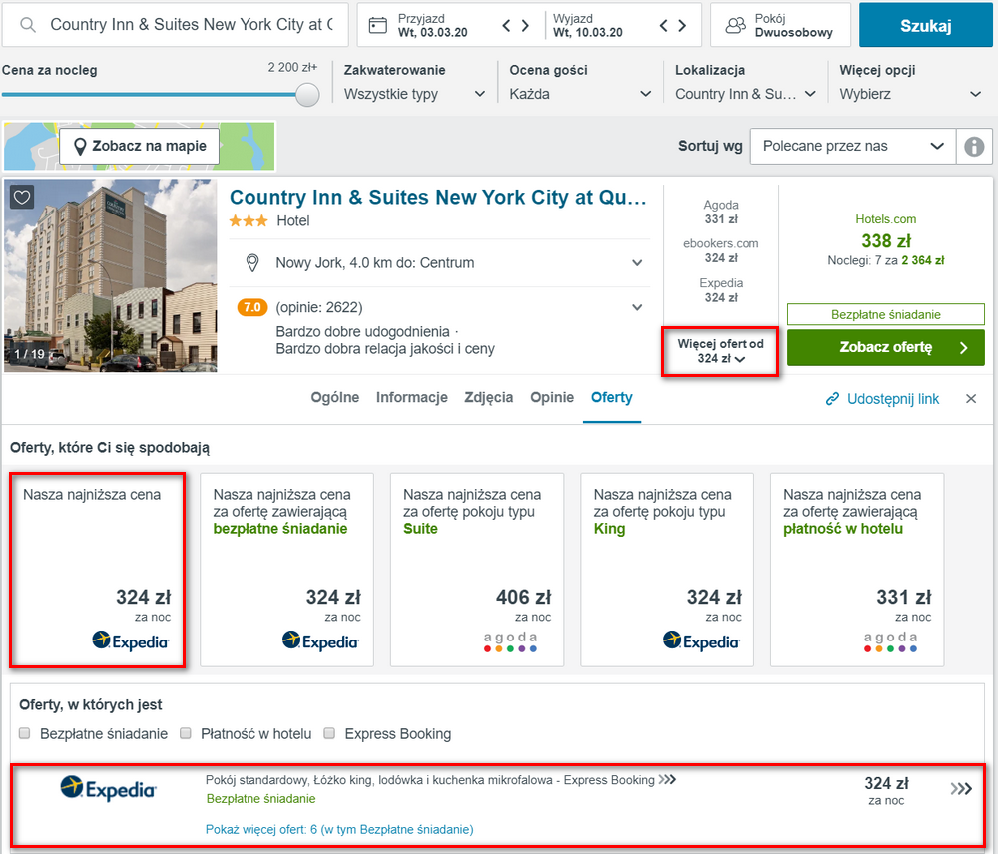
Task: Open Expedia offer arrow icon
Action: click(961, 790)
